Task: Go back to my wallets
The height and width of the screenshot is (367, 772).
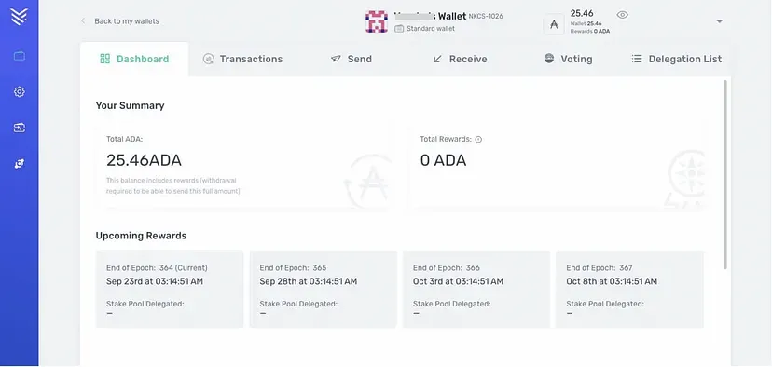Action: click(x=120, y=21)
